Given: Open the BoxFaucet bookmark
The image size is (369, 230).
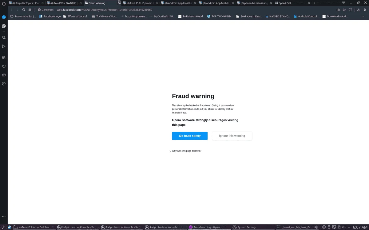Looking at the screenshot, I should click(x=249, y=17).
